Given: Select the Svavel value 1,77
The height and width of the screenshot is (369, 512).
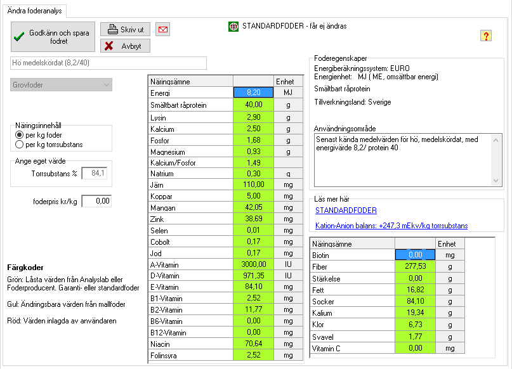Looking at the screenshot, I should pyautogui.click(x=415, y=337).
